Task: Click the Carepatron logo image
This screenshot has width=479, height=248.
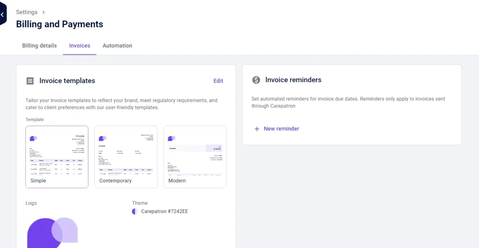Action: (52, 233)
